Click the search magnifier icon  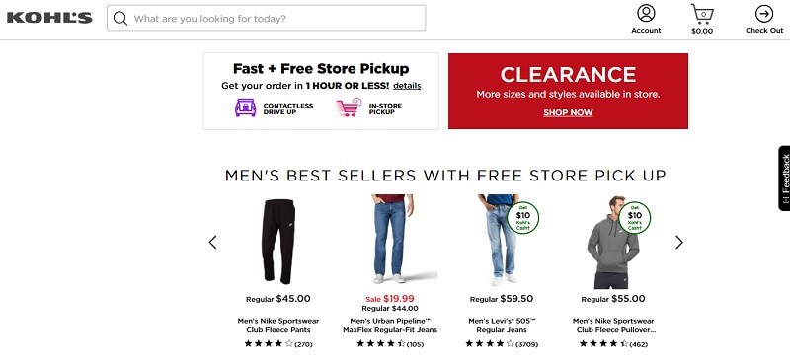point(119,18)
